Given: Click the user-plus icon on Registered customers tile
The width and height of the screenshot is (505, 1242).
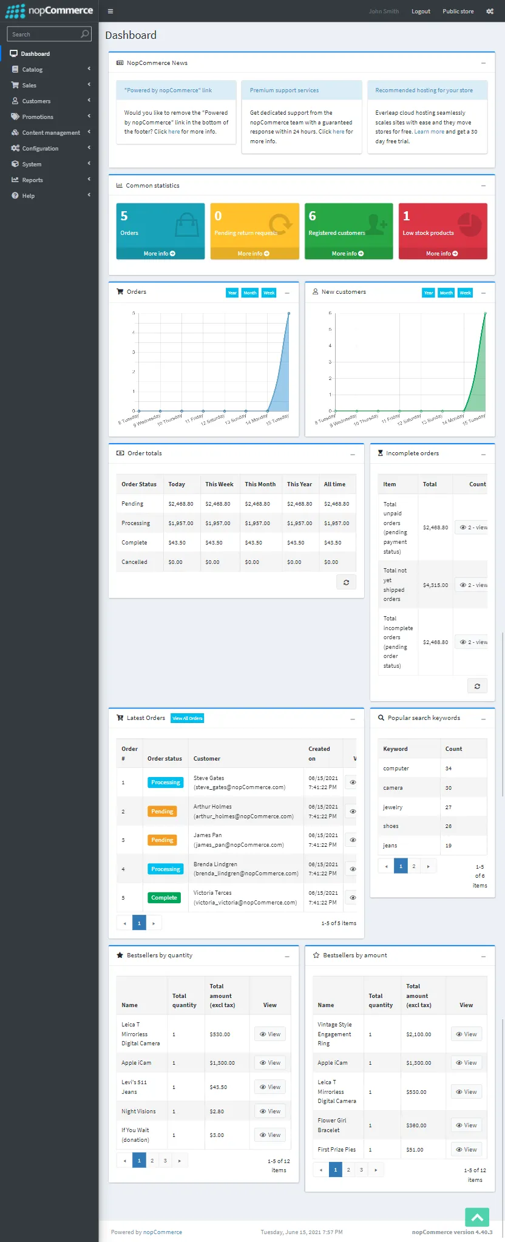Looking at the screenshot, I should click(x=376, y=225).
